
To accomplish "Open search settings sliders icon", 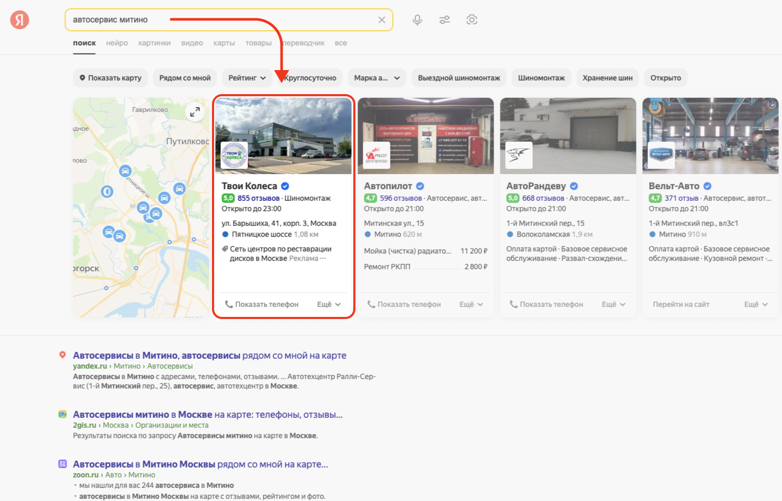I will [444, 20].
